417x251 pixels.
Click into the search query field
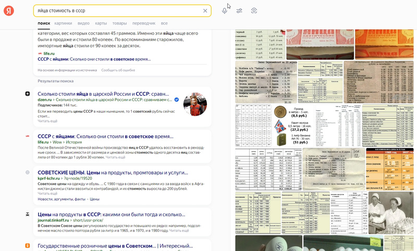coord(115,11)
